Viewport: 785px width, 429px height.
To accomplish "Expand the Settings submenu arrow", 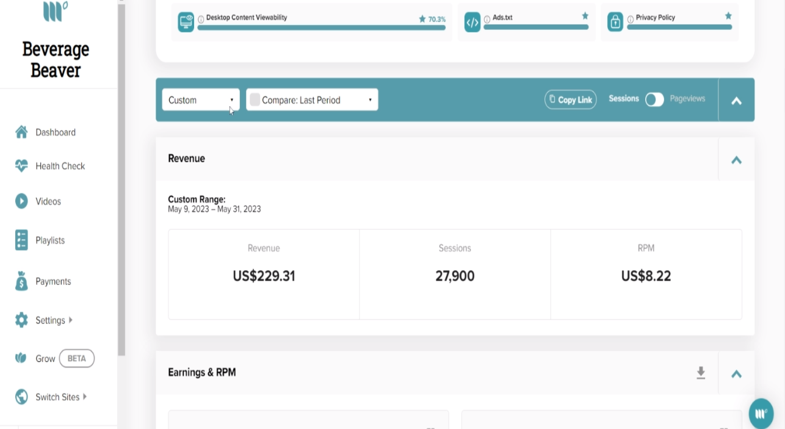I will point(71,320).
